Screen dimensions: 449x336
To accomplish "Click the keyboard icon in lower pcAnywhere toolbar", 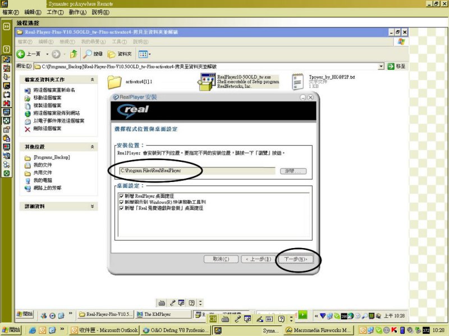I will pyautogui.click(x=225, y=319).
